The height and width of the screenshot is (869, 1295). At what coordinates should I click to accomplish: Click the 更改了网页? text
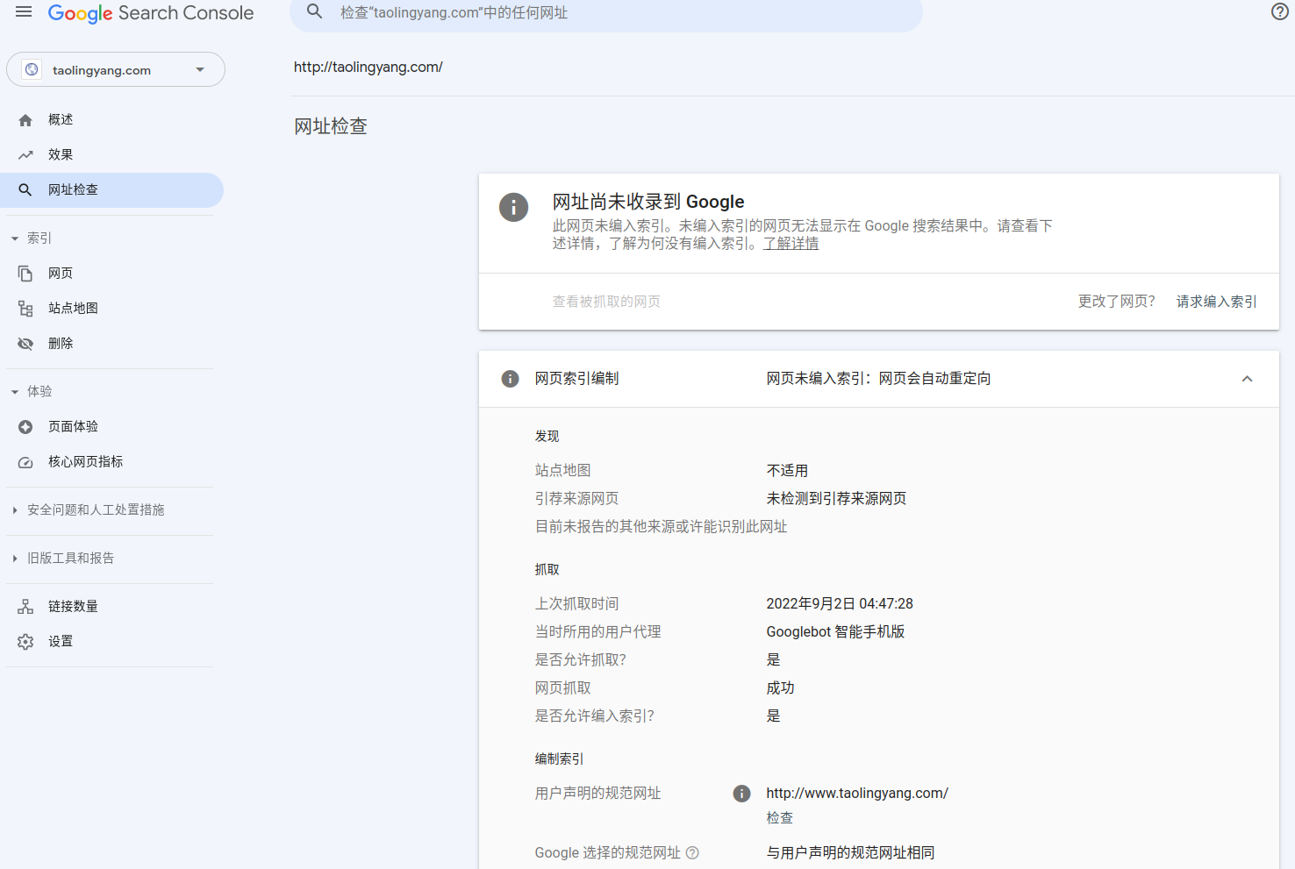click(1116, 302)
